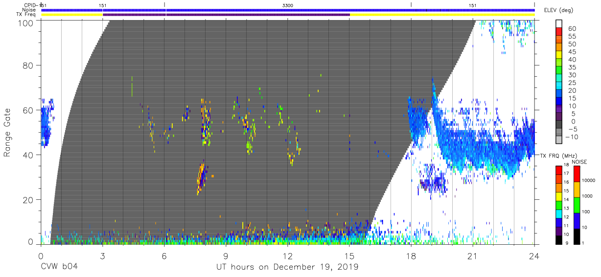Click the 'Range Gate' y-axis title

click(x=7, y=132)
